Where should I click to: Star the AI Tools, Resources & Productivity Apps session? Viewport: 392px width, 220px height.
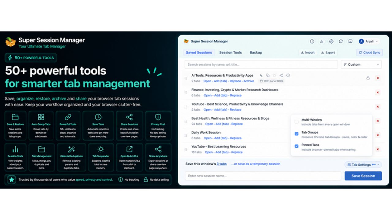[x=274, y=75]
